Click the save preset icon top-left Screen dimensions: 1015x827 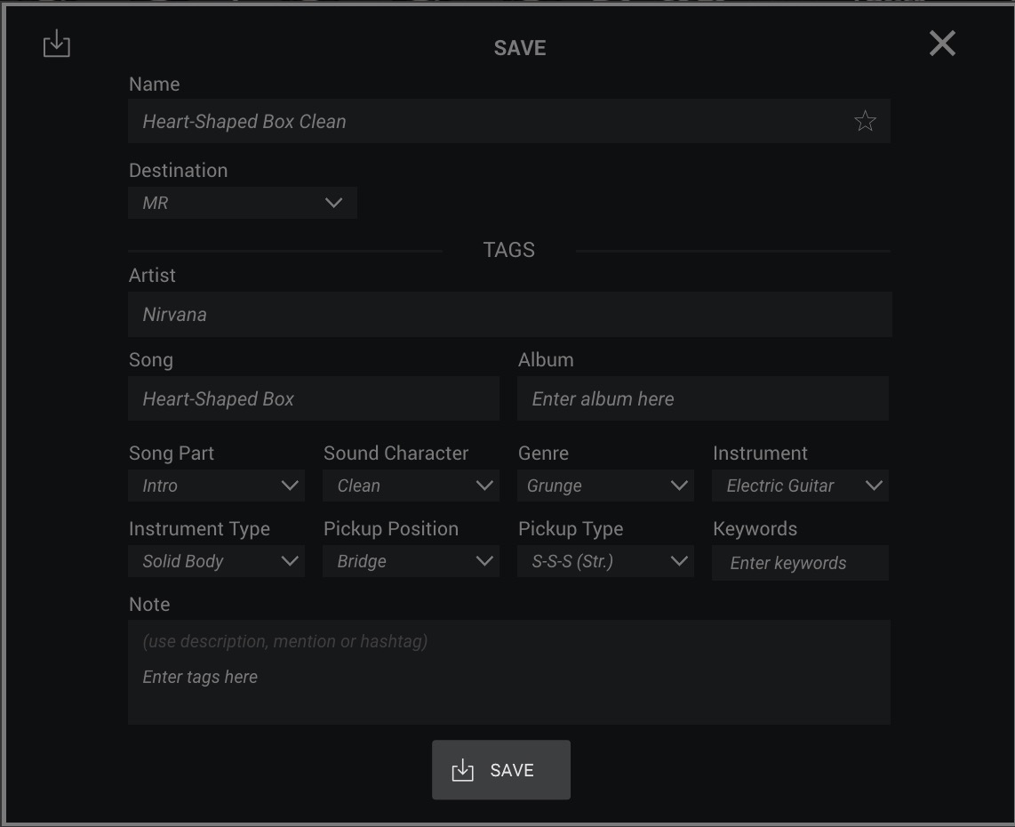coord(57,44)
